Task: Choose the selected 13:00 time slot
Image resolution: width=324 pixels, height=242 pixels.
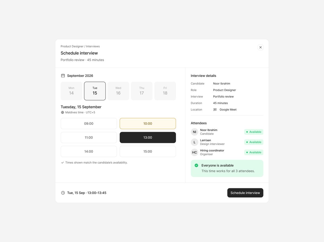Action: pyautogui.click(x=148, y=137)
